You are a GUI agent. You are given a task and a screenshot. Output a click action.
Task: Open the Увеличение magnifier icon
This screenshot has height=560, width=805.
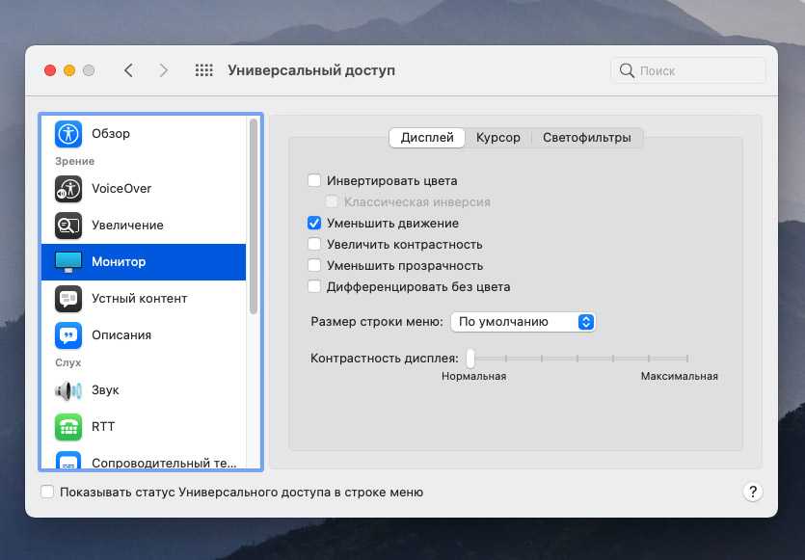68,226
